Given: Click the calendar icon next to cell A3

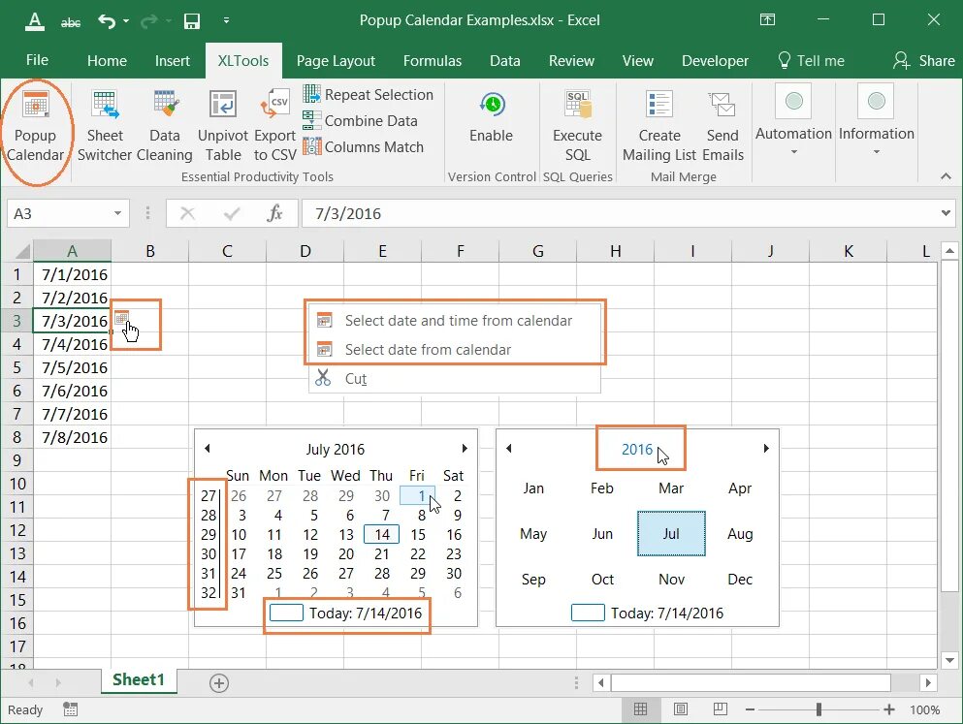Looking at the screenshot, I should pyautogui.click(x=121, y=318).
